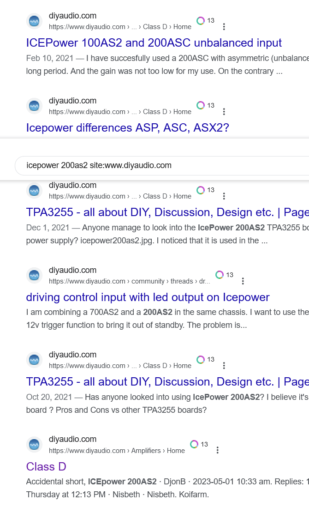Click diyaudio favicon of Class D result

click(35, 445)
